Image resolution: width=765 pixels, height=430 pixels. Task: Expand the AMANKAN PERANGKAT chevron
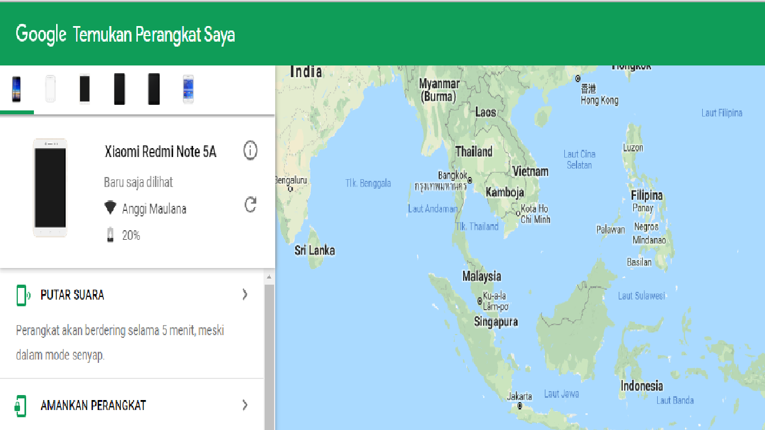point(245,405)
